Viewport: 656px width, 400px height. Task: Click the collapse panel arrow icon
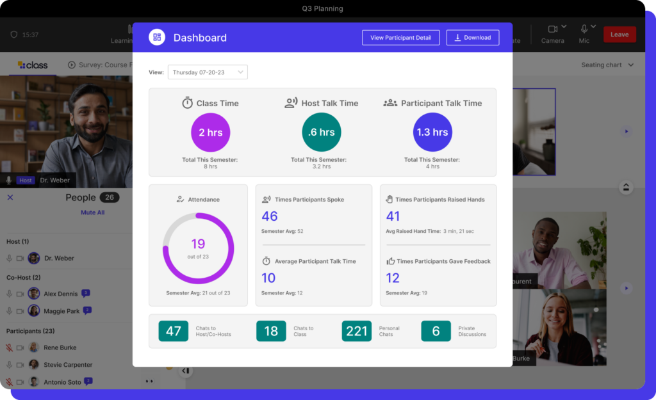point(185,371)
